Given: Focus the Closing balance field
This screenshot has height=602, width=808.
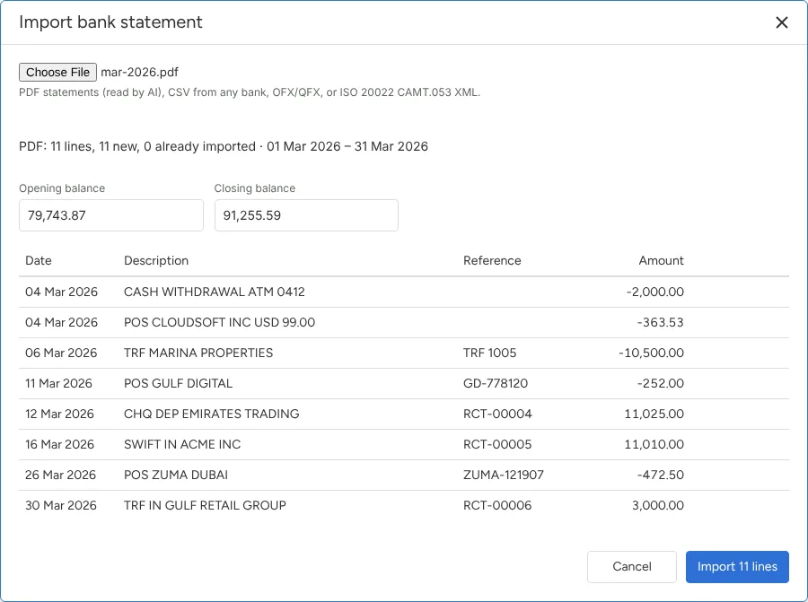Looking at the screenshot, I should click(x=306, y=215).
